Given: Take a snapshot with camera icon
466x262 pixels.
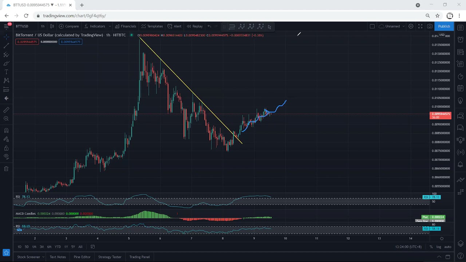Looking at the screenshot, I should 430,26.
